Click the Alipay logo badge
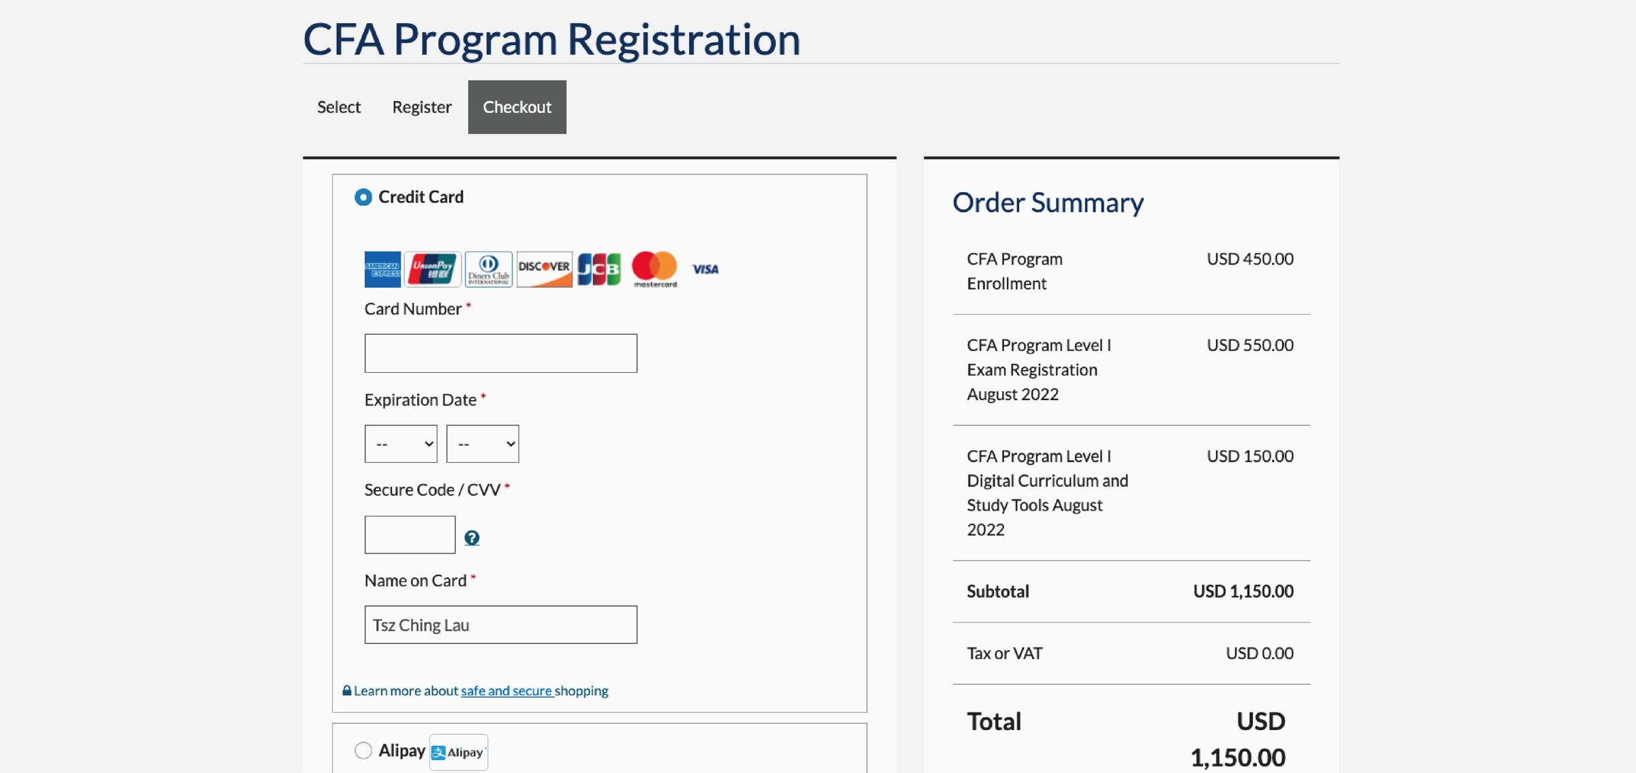The width and height of the screenshot is (1636, 773). tap(459, 752)
